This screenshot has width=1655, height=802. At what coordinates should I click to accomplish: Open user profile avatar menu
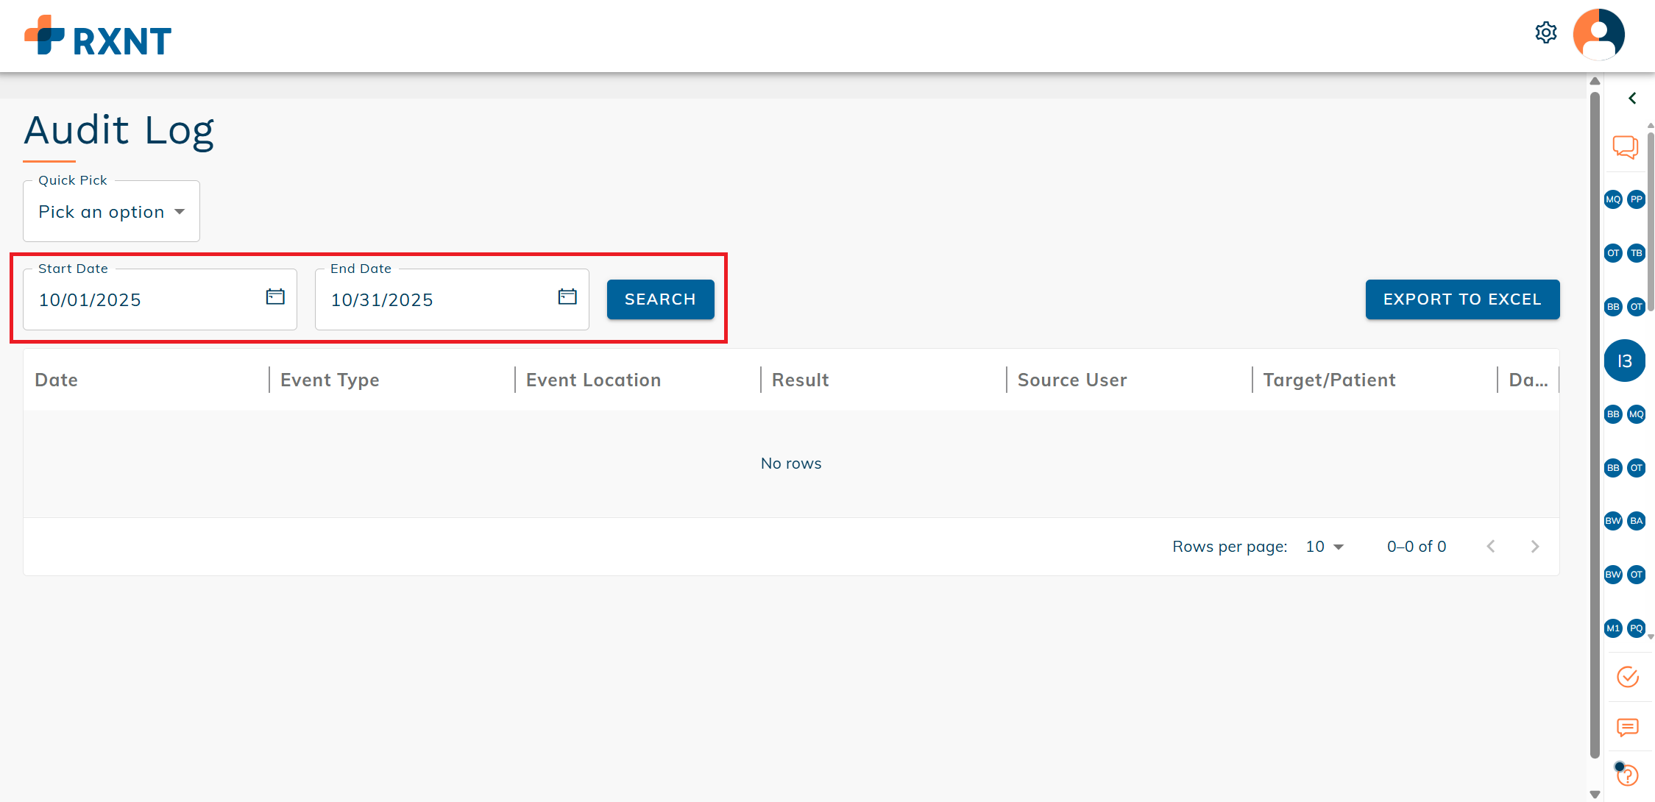click(x=1598, y=34)
